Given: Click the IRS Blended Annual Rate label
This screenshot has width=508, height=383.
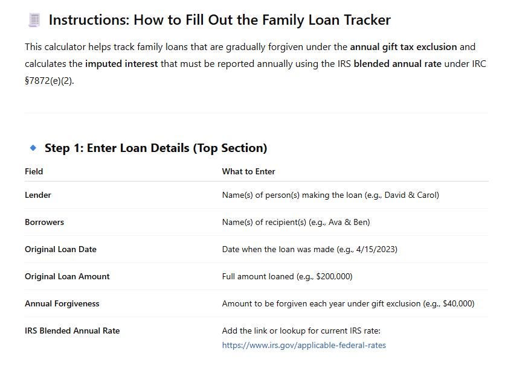Looking at the screenshot, I should (72, 331).
